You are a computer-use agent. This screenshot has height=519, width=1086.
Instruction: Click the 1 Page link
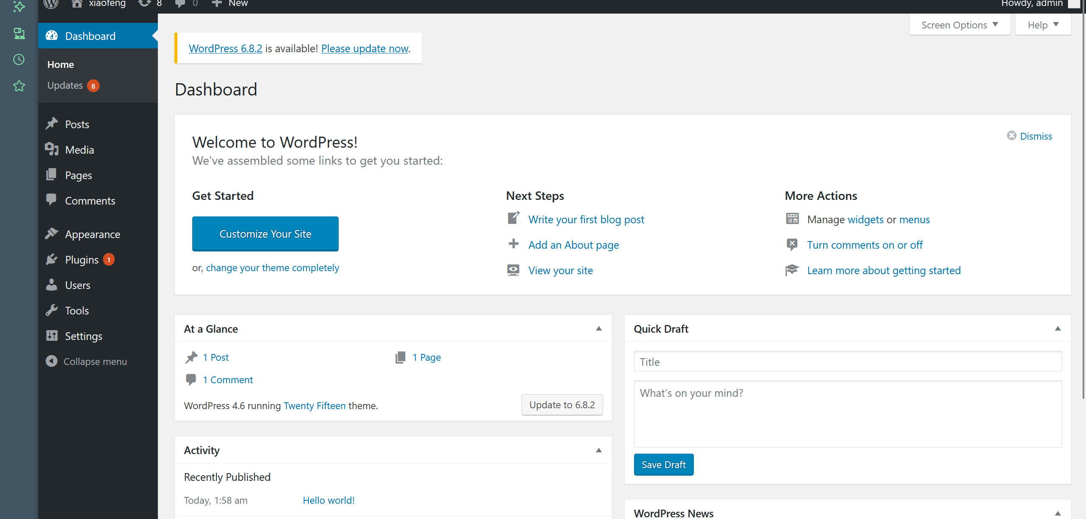point(427,357)
